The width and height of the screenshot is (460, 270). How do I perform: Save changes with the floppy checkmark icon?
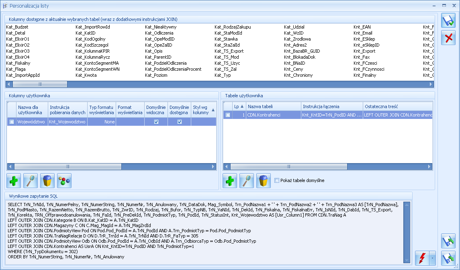pos(448,21)
